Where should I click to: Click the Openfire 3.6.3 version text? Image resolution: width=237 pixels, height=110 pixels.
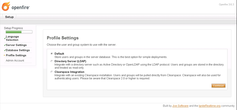pos(227,4)
